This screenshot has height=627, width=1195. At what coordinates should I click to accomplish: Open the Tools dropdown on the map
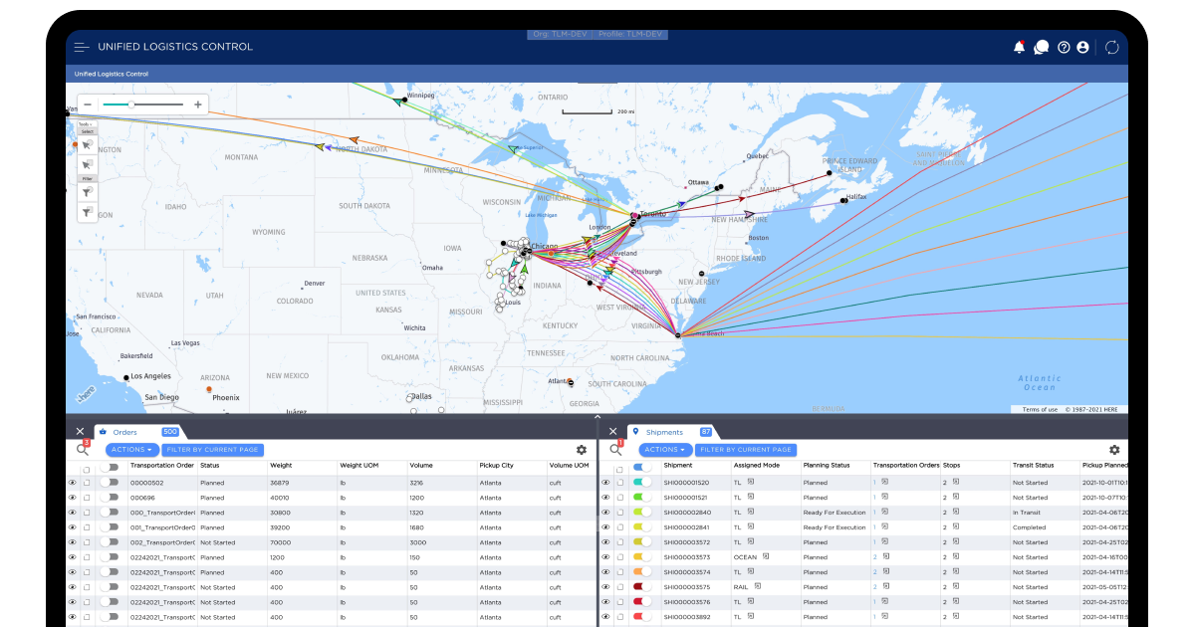point(86,124)
